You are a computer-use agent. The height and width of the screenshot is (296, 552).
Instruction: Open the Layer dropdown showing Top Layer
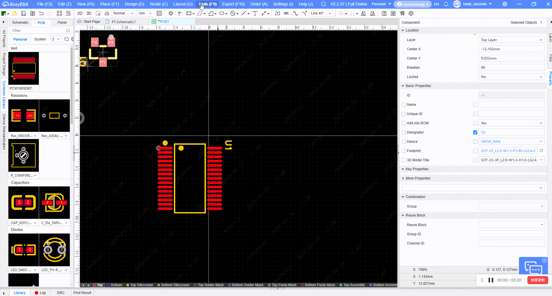click(511, 40)
